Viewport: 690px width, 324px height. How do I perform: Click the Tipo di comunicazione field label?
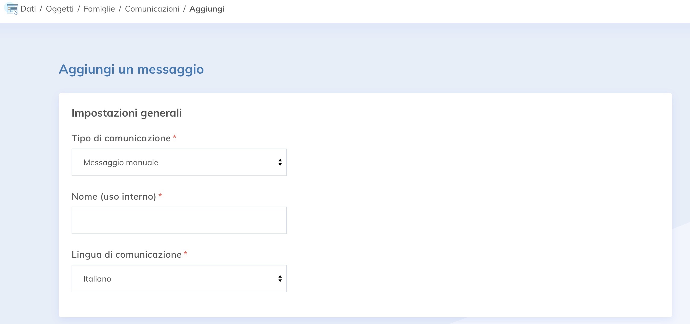click(121, 138)
